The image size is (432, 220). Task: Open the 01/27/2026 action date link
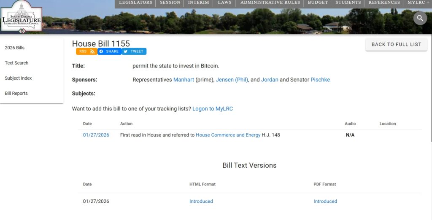click(x=96, y=135)
